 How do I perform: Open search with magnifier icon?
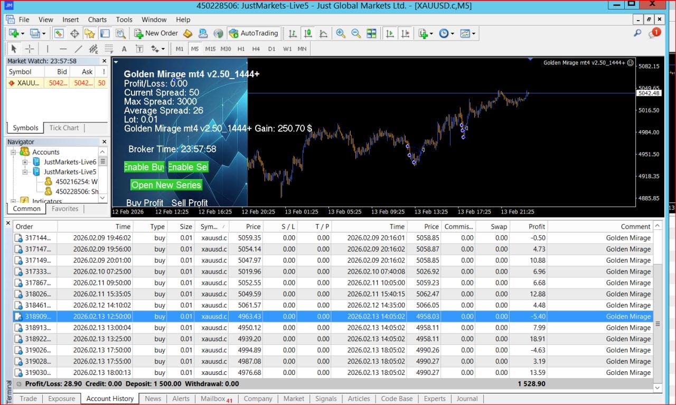pos(637,33)
